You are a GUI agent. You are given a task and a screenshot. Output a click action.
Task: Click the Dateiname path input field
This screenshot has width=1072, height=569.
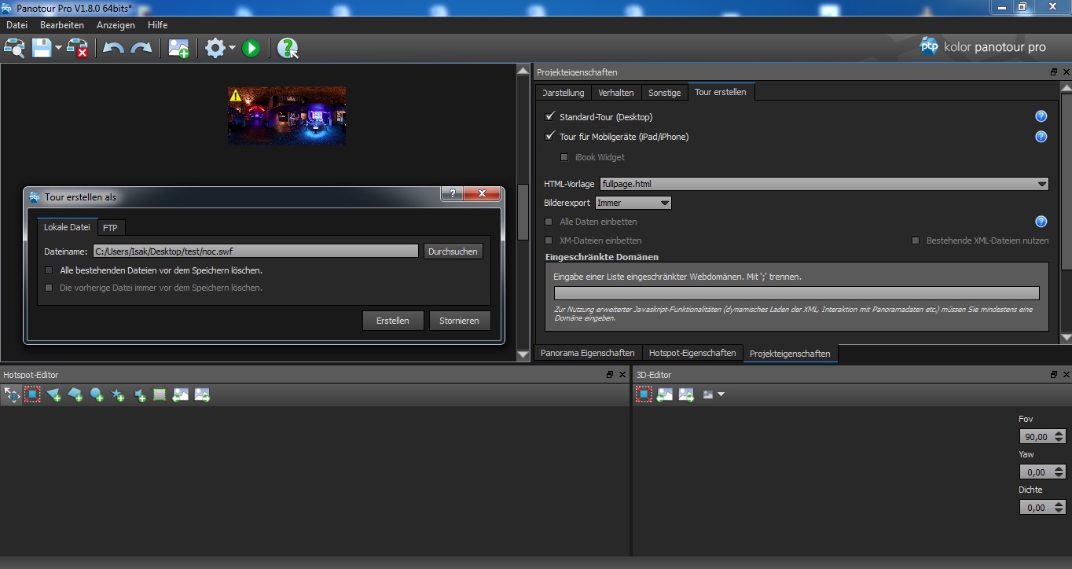255,251
